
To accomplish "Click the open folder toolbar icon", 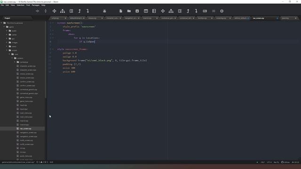I will pos(129,11).
